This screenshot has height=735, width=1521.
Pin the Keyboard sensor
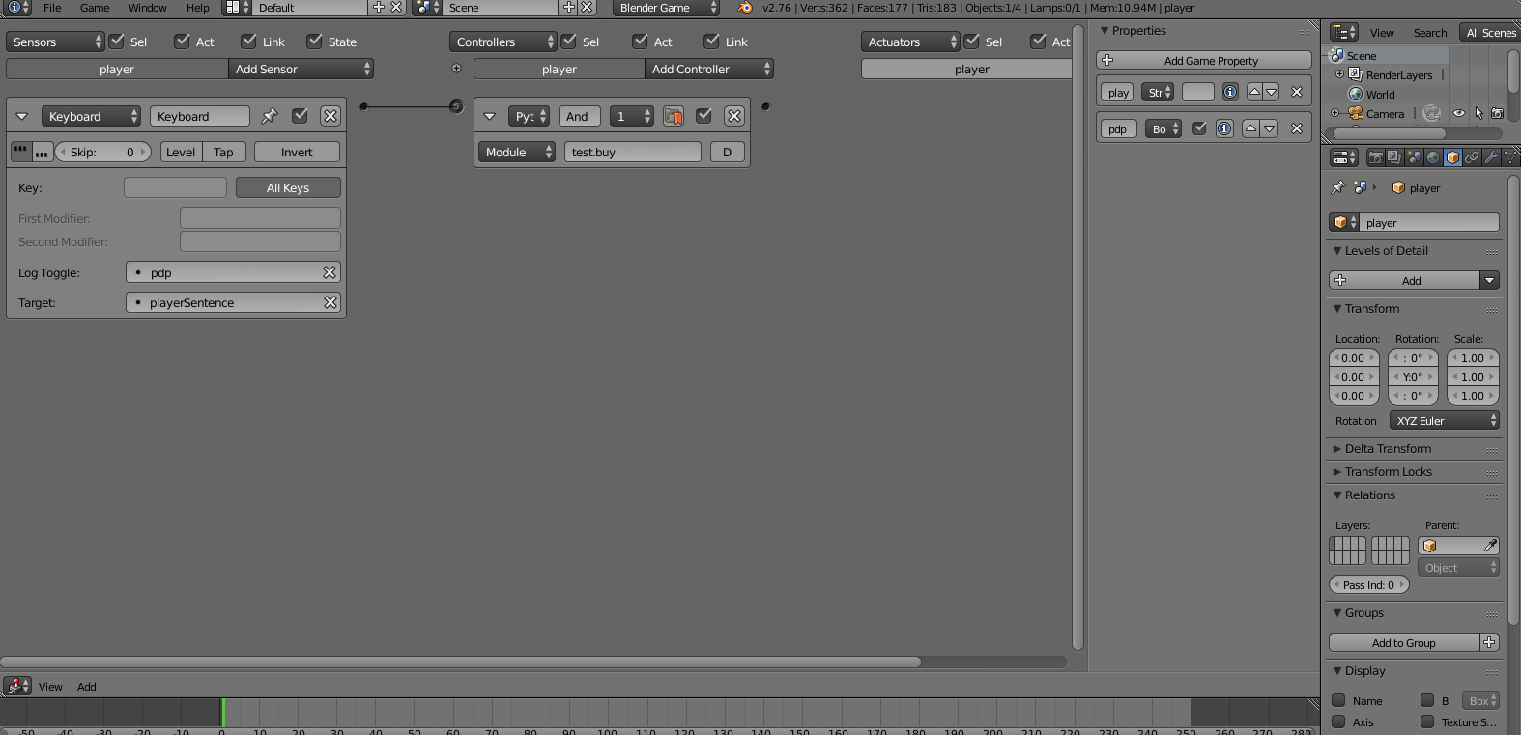click(270, 116)
